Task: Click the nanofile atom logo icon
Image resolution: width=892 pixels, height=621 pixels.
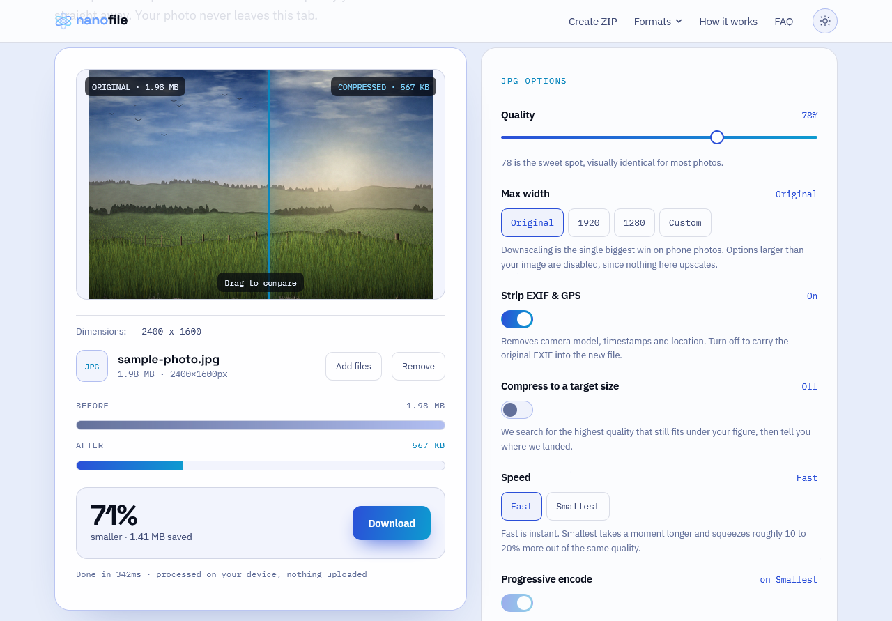Action: pyautogui.click(x=63, y=20)
